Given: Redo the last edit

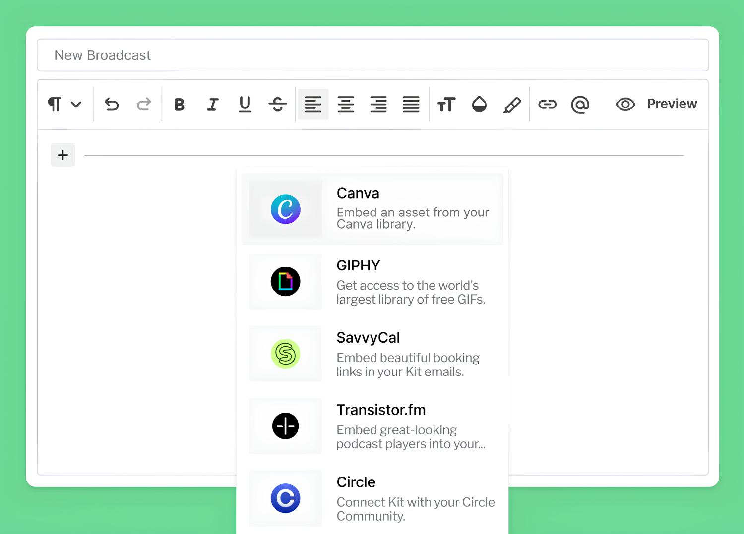Looking at the screenshot, I should (x=144, y=105).
